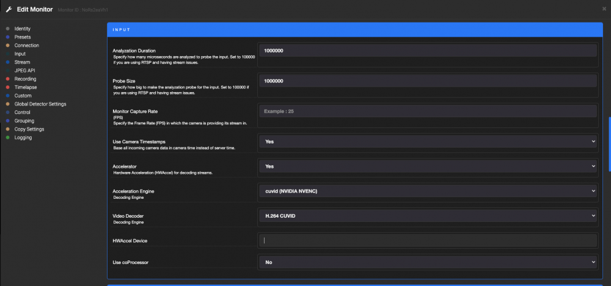
Task: Click the Monitor Capture Rate label
Action: [x=135, y=111]
